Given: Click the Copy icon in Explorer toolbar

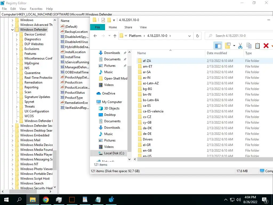Looking at the screenshot, I should pos(249,46).
